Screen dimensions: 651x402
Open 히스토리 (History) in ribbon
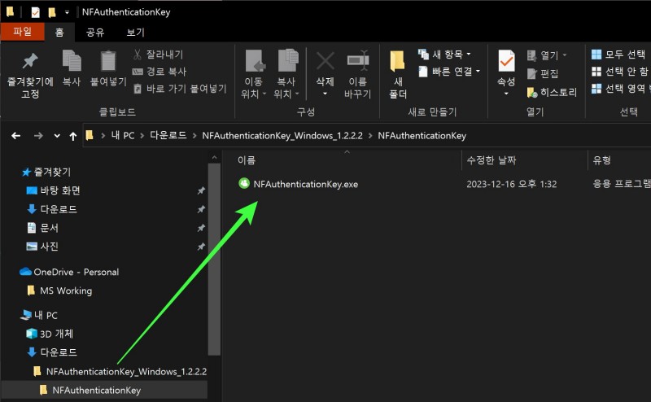click(552, 92)
